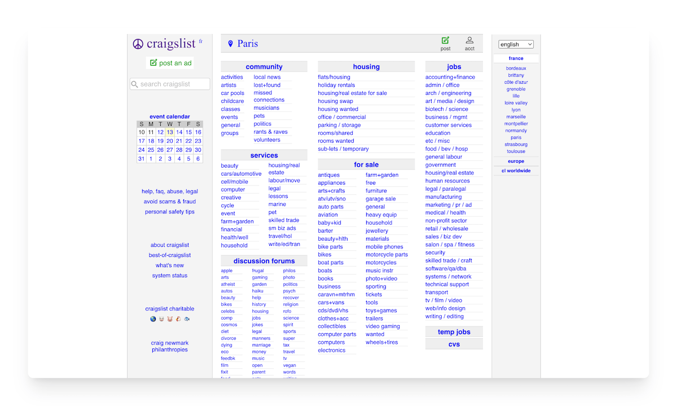Click the pig icon under craigslist charitable
This screenshot has height=406, width=677.
170,319
